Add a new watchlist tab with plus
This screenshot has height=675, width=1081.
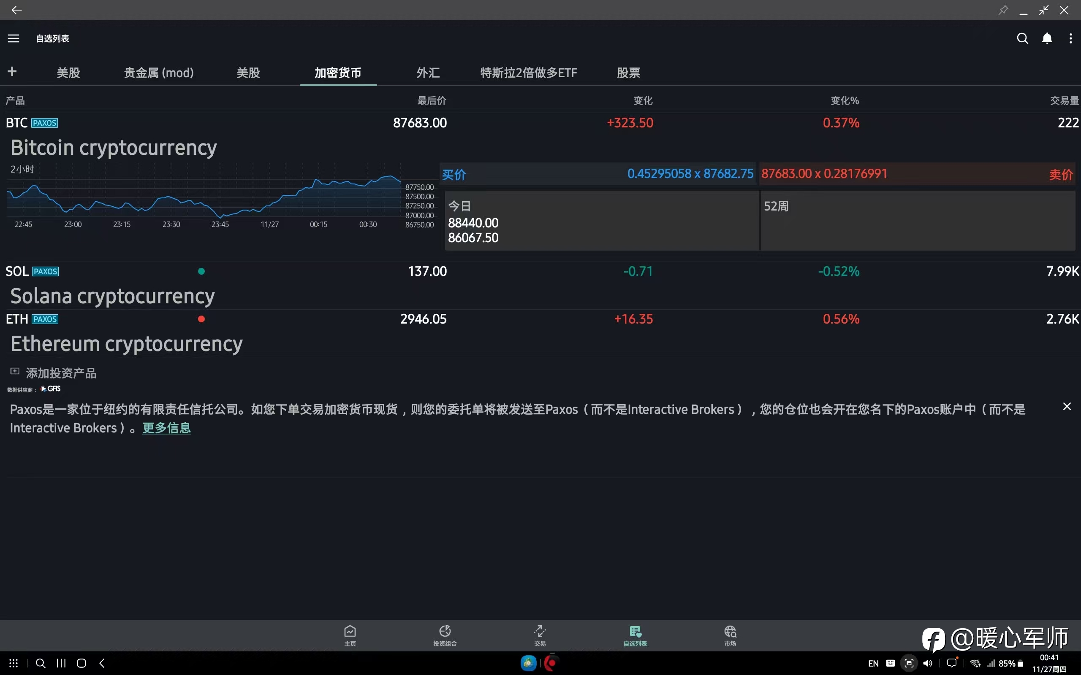click(x=12, y=71)
